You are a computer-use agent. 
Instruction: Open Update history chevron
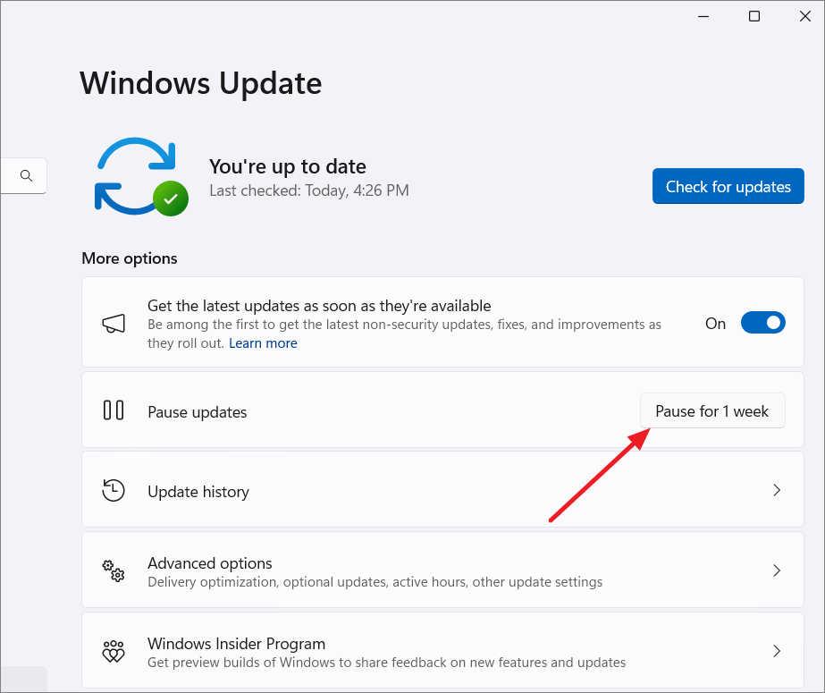777,490
